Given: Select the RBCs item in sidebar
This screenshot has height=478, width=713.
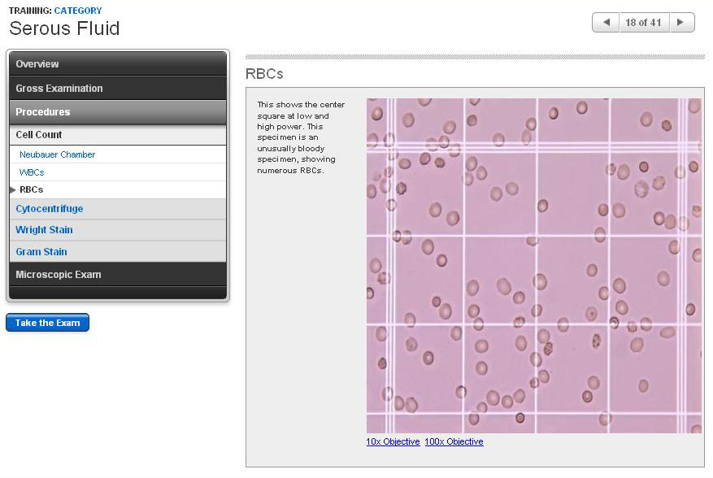Looking at the screenshot, I should click(x=32, y=189).
